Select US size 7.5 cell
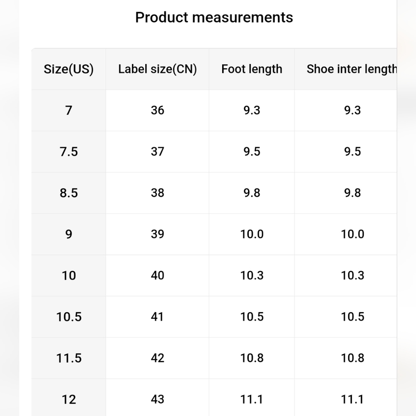416x416 pixels. click(69, 152)
